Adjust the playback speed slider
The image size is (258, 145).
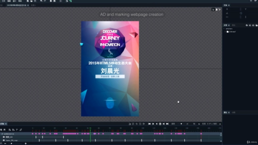181,124
